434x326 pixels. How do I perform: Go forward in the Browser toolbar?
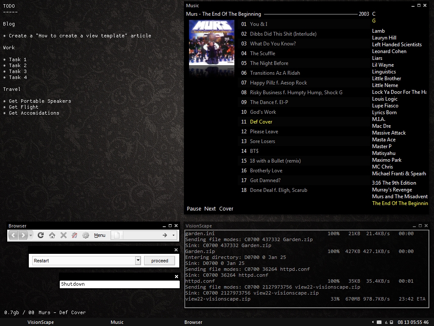click(x=23, y=235)
